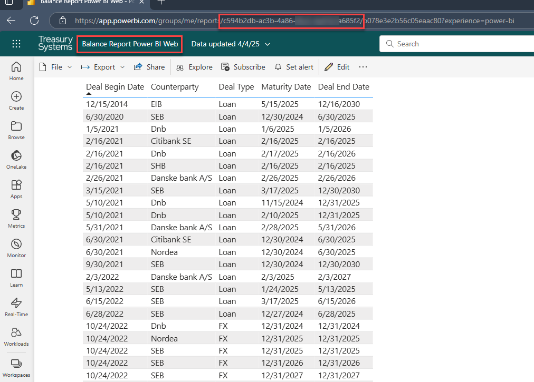Sort by Deal Begin Date column header
The width and height of the screenshot is (534, 382).
[115, 87]
